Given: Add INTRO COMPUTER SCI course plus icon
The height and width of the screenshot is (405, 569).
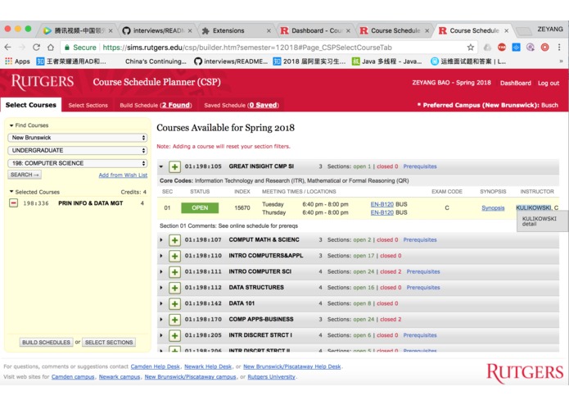Looking at the screenshot, I should tap(174, 272).
